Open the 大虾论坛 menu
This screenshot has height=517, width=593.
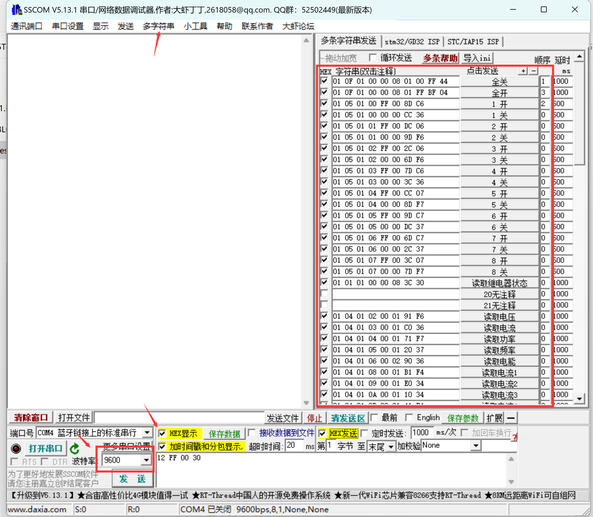pyautogui.click(x=298, y=26)
